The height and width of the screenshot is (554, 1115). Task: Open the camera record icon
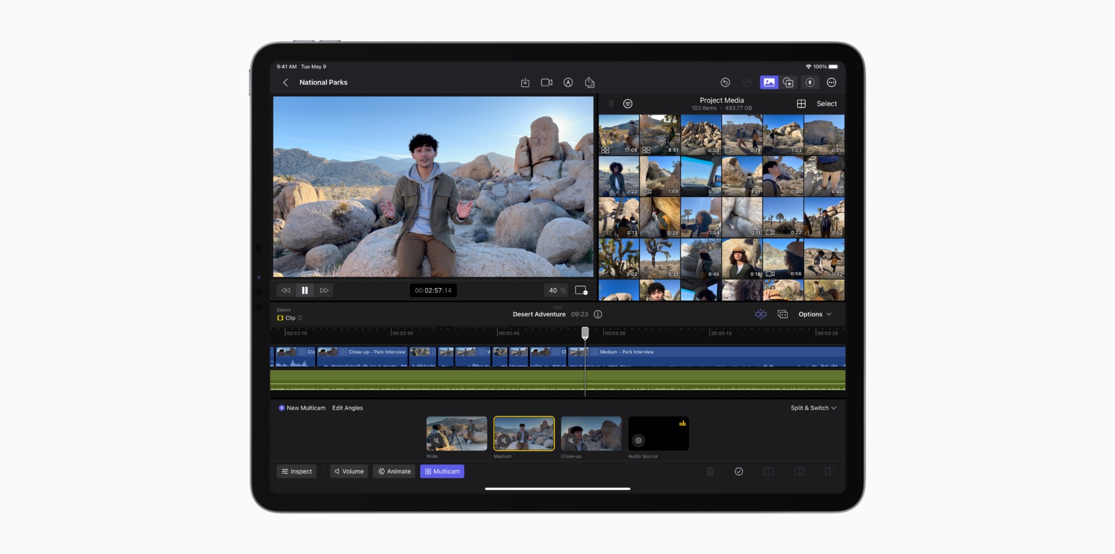click(x=546, y=82)
